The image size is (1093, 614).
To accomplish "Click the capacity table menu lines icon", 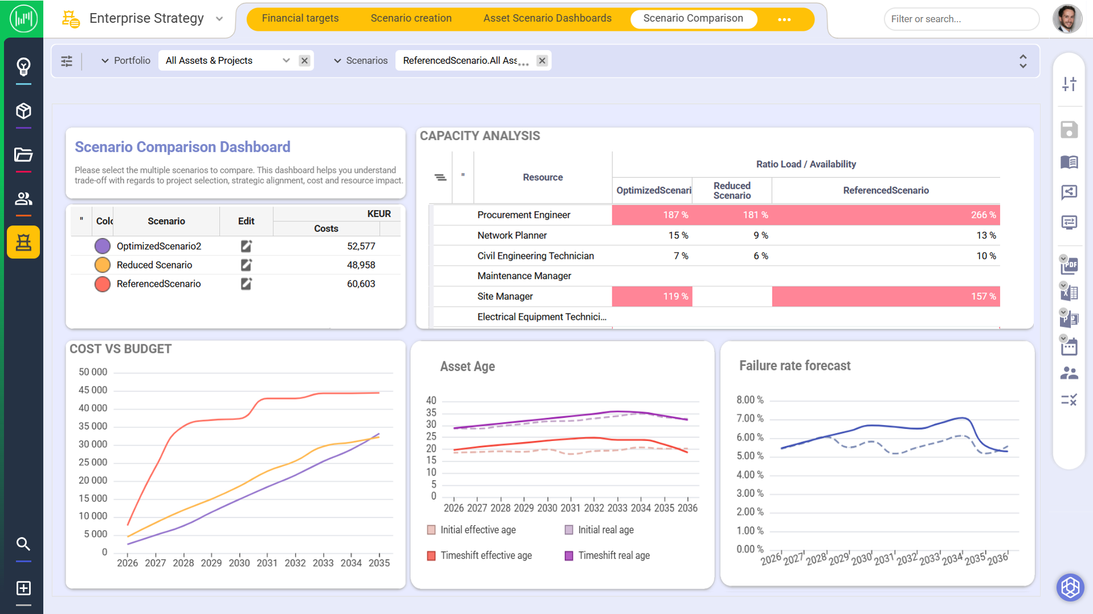I will (440, 178).
